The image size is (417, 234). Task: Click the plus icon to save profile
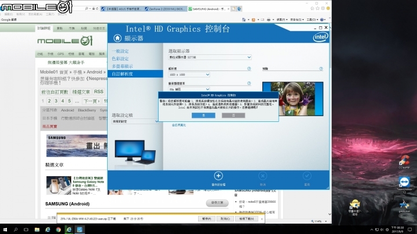(218, 176)
